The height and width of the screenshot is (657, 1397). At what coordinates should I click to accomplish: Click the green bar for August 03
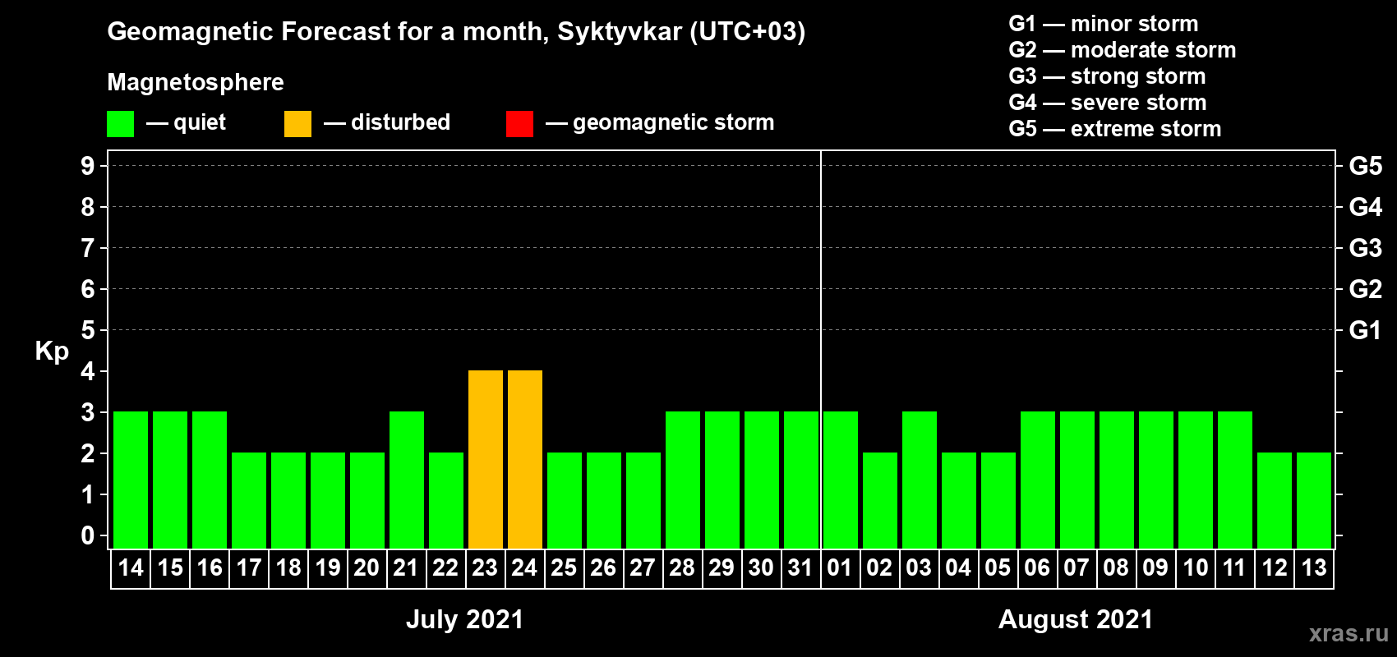[920, 480]
